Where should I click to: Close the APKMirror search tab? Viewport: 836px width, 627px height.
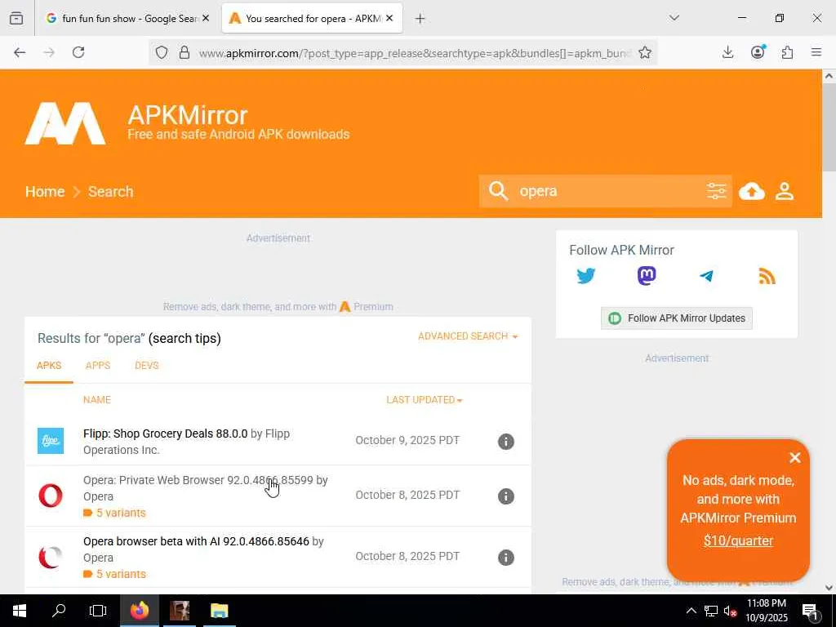389,18
